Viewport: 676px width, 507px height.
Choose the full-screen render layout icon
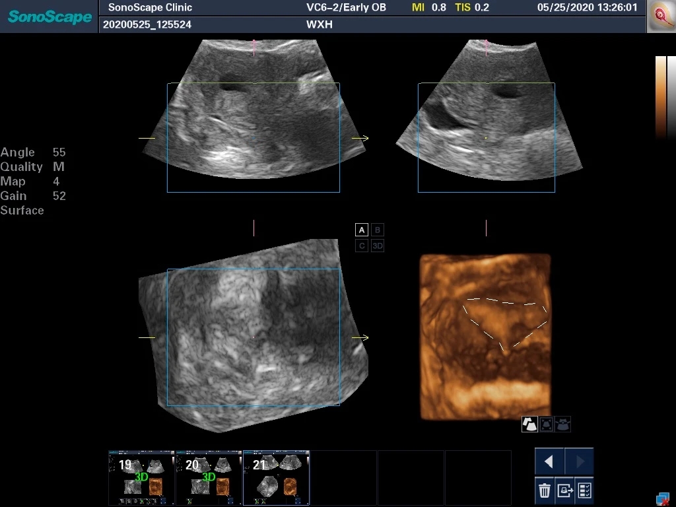(x=546, y=424)
